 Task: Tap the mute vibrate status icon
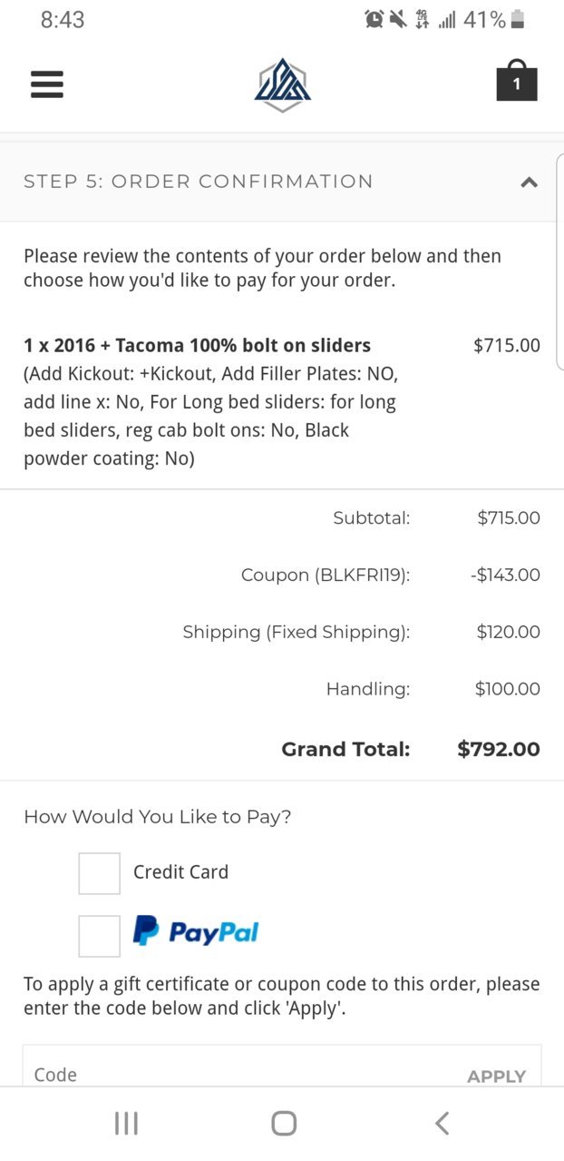(x=398, y=19)
